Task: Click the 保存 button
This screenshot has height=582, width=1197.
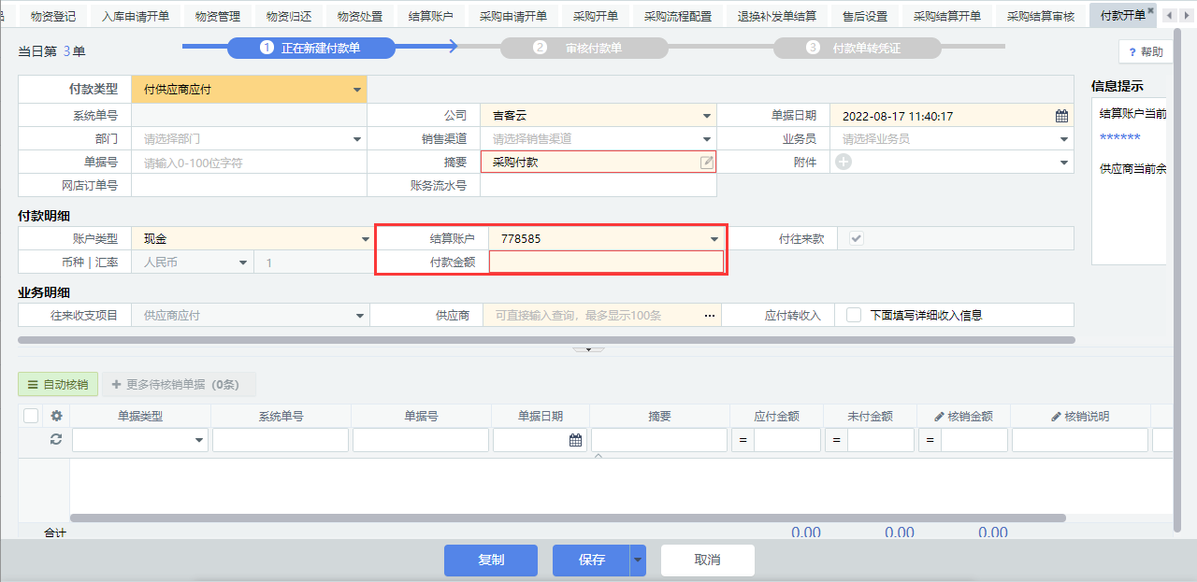Action: [x=591, y=561]
